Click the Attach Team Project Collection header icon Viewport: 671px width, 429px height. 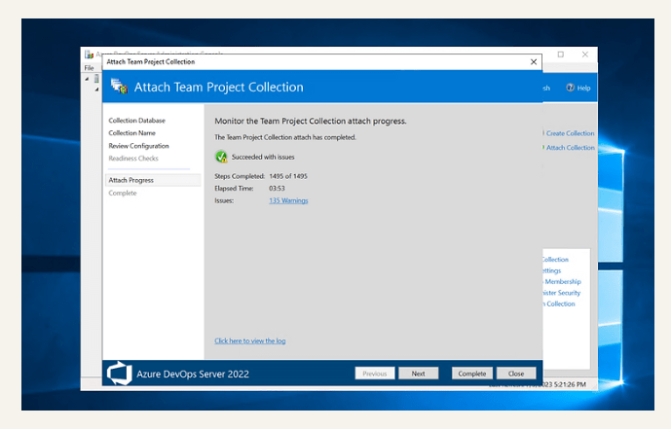[119, 87]
